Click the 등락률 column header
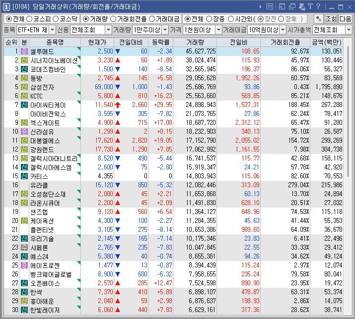355x319 pixels. click(161, 42)
